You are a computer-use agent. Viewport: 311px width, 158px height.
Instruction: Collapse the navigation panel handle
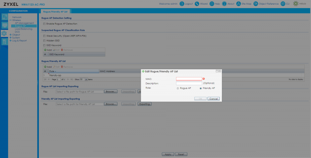click(x=38, y=83)
